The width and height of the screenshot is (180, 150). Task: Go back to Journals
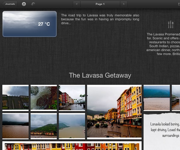point(10,4)
